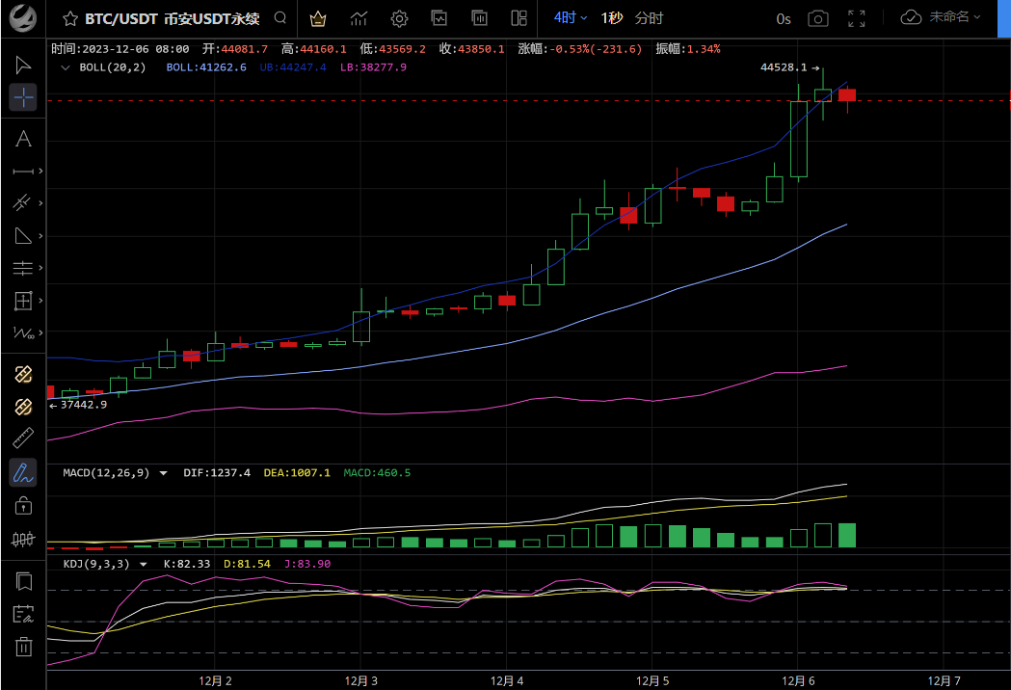Open KDJ indicator dropdown arrow
This screenshot has height=690, width=1011.
coord(144,565)
